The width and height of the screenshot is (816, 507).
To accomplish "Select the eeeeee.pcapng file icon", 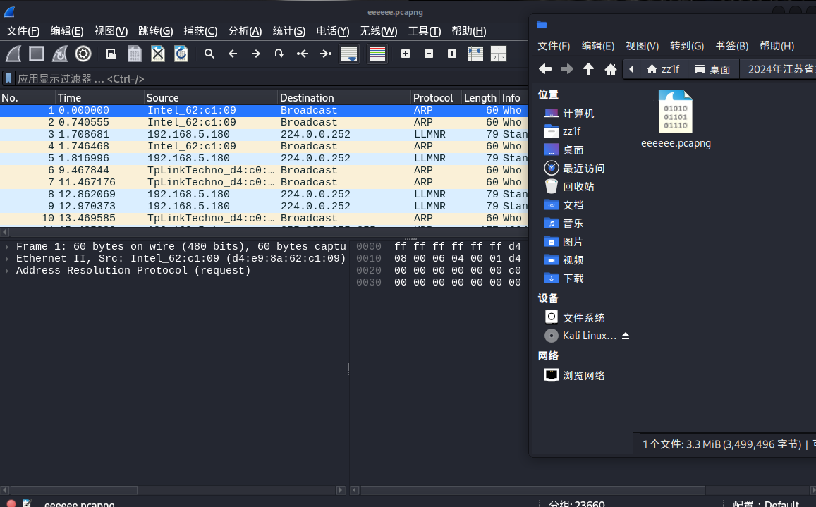I will [x=675, y=112].
